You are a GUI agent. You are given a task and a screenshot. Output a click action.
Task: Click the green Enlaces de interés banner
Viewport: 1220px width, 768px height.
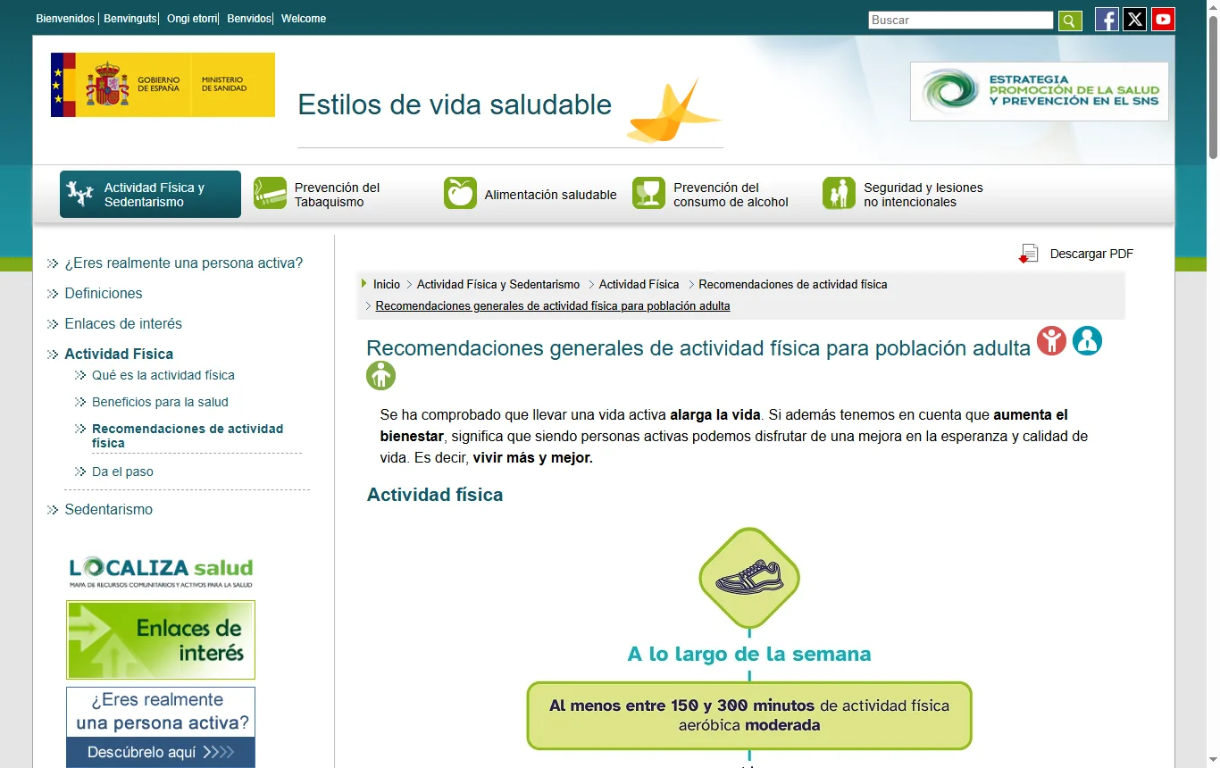coord(161,639)
